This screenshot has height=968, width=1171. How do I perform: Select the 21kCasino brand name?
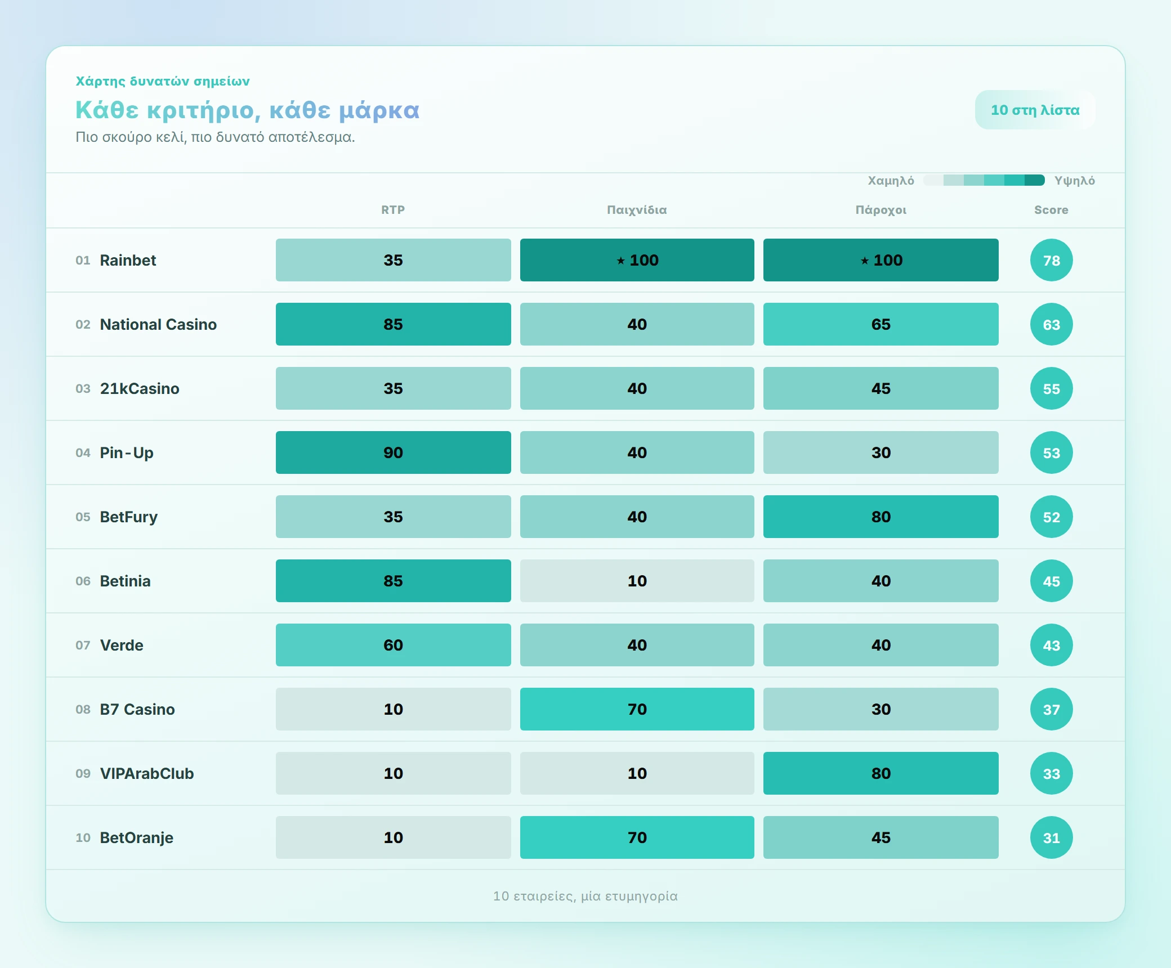tap(140, 388)
